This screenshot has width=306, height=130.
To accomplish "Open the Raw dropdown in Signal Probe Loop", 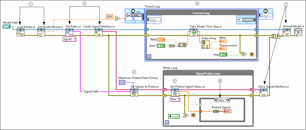I will coord(175,99).
